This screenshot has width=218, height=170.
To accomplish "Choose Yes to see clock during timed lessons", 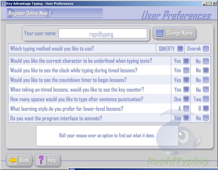I will tap(186, 70).
